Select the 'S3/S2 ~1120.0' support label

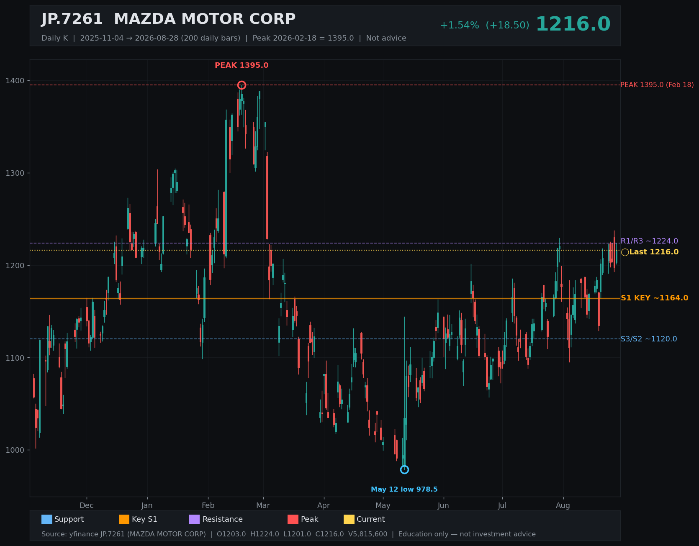point(649,339)
